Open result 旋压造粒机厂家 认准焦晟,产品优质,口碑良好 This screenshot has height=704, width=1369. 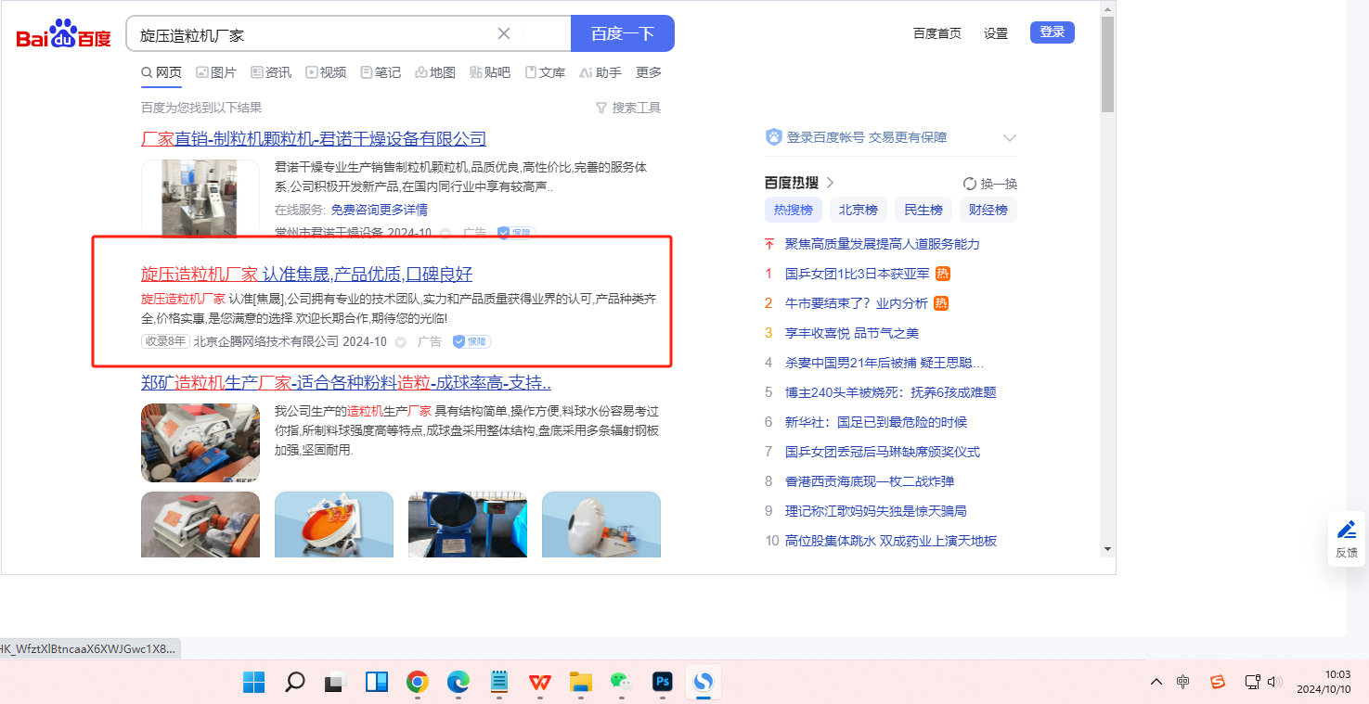[x=306, y=274]
